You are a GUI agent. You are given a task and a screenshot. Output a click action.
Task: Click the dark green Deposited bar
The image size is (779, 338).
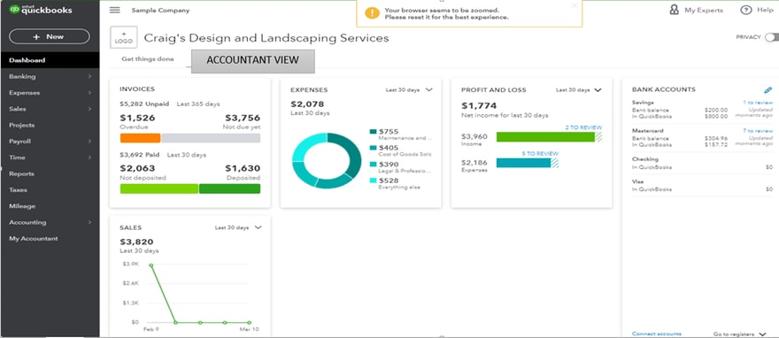229,188
